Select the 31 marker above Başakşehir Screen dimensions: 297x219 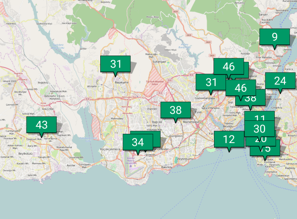pyautogui.click(x=116, y=64)
